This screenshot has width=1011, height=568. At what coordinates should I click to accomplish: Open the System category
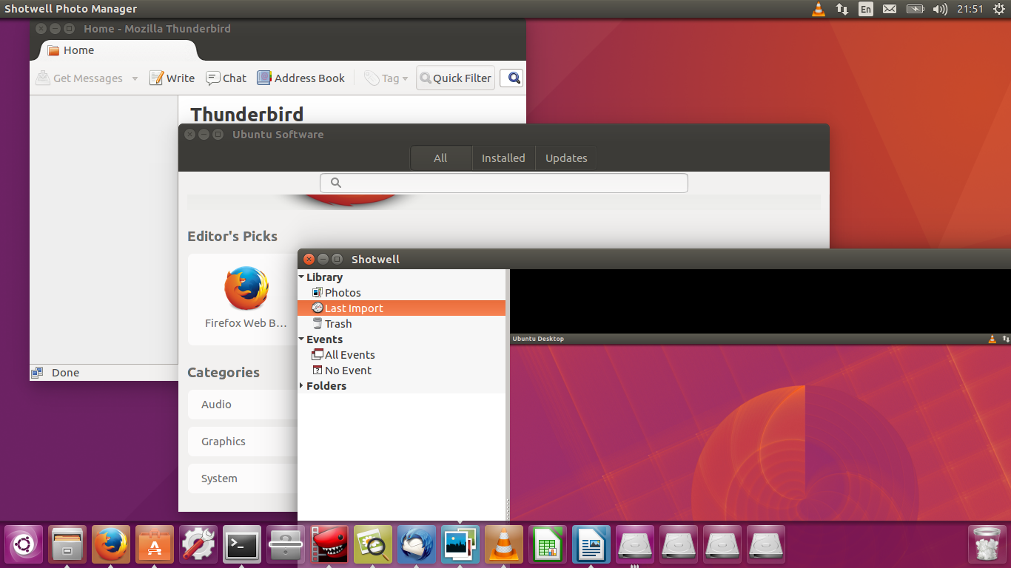point(243,479)
